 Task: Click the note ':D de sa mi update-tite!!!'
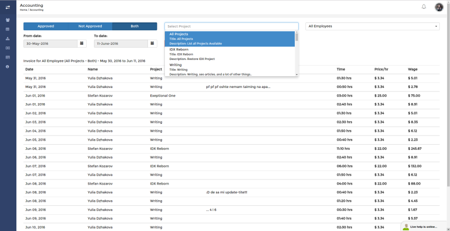click(227, 192)
